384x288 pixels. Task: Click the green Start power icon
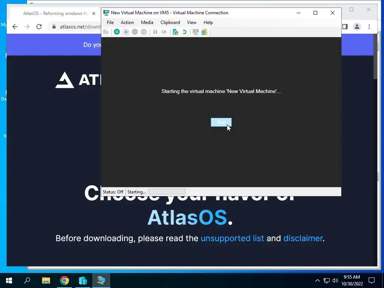click(117, 32)
